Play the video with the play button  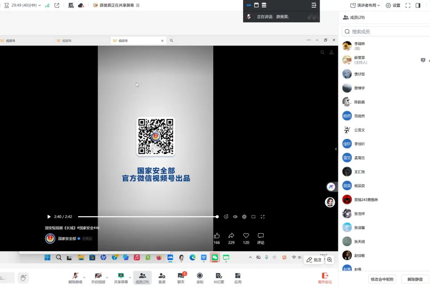click(x=49, y=217)
